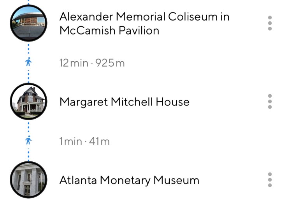The image size is (288, 204).
Task: Tap walking icon next to 12 min leg
Action: 28,62
